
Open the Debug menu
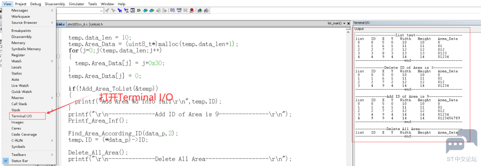(x=36, y=4)
